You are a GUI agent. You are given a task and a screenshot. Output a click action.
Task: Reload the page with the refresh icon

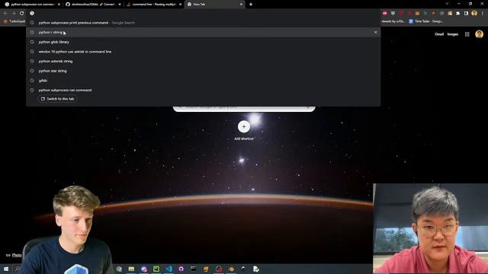22,14
